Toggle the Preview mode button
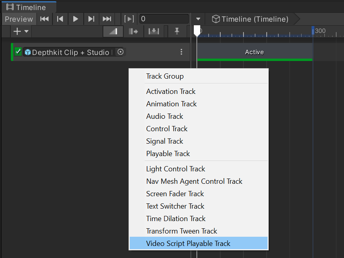 (x=19, y=19)
